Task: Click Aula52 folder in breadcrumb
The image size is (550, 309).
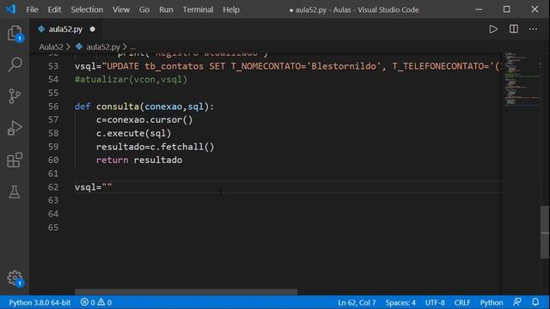Action: (52, 47)
